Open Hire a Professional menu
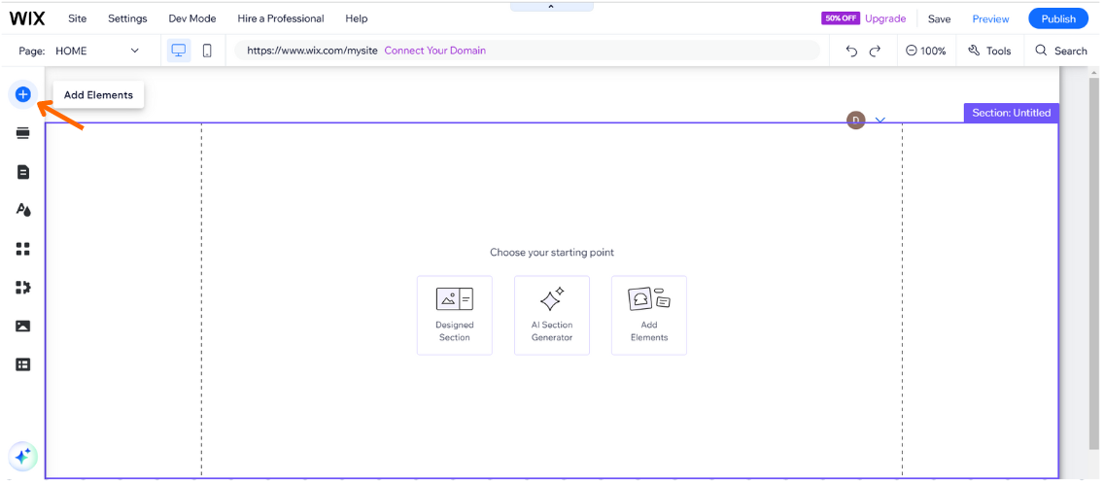This screenshot has height=483, width=1105. [x=281, y=18]
